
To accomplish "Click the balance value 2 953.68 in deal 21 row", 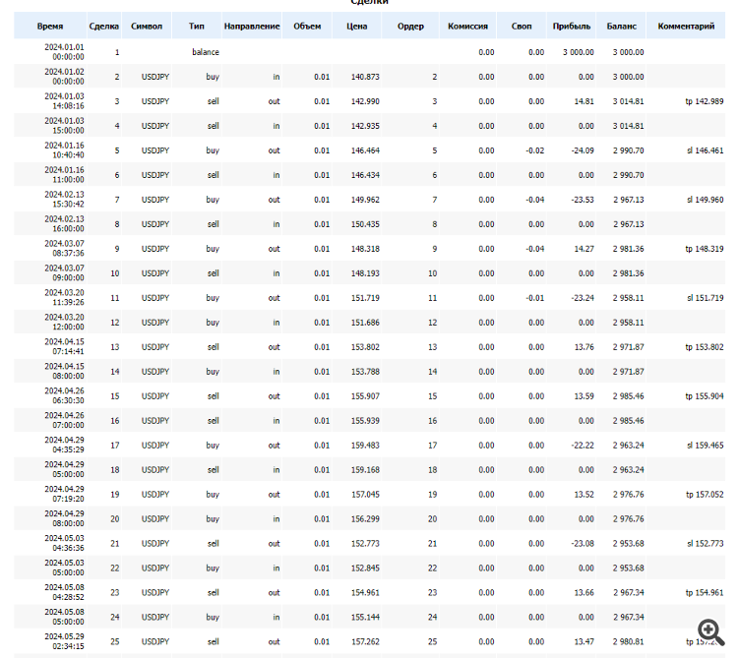I will coord(629,544).
